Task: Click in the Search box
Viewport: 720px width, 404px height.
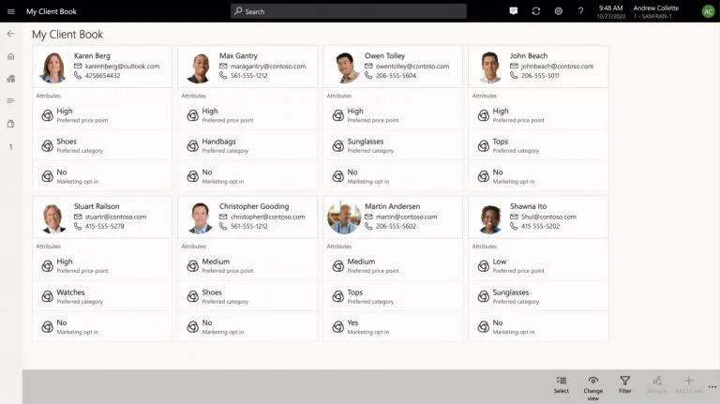Action: click(349, 11)
